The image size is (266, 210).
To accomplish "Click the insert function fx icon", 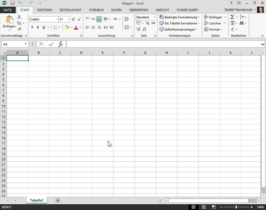I will tap(61, 44).
